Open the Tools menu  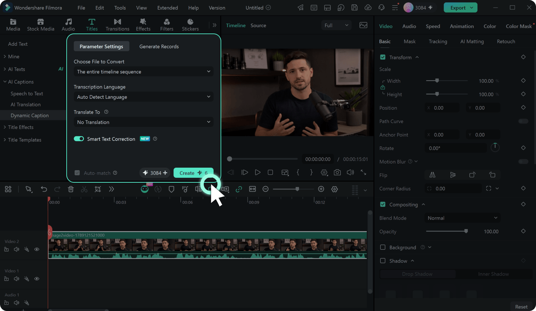[120, 8]
